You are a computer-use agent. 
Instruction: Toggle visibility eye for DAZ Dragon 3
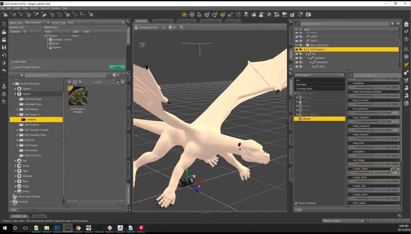[x=297, y=49]
